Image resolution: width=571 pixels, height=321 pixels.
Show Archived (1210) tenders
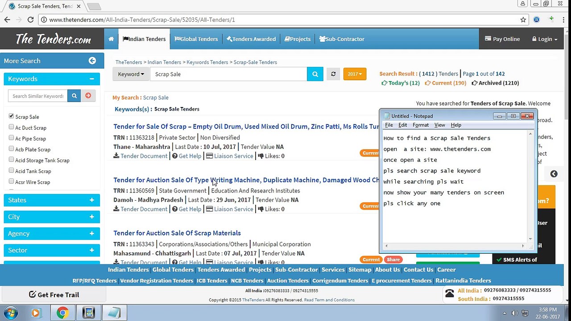coord(495,83)
